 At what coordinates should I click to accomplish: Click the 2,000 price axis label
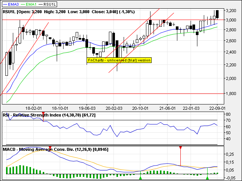point(231,78)
